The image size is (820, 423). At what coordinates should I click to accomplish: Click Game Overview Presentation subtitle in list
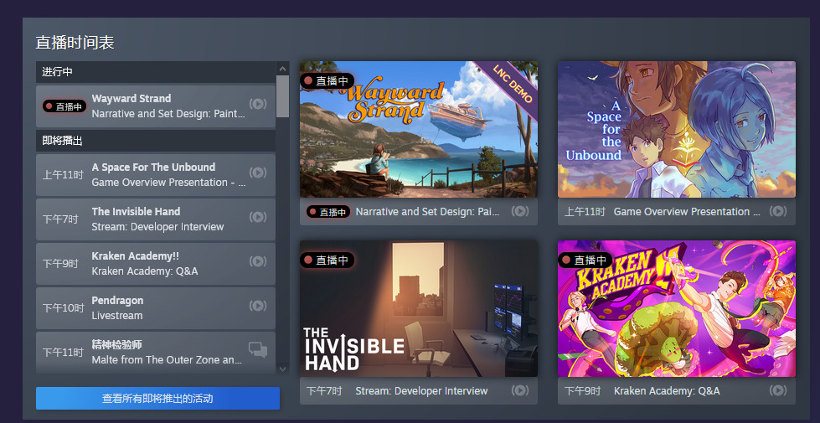tap(168, 183)
